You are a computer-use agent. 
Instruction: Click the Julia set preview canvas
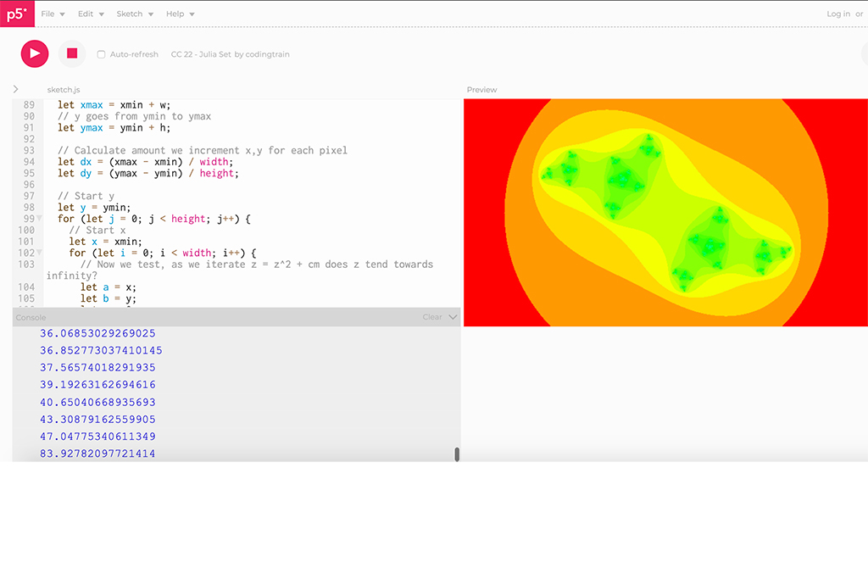point(665,212)
